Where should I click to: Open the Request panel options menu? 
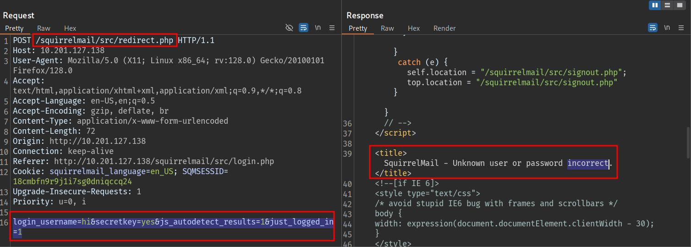click(x=332, y=28)
